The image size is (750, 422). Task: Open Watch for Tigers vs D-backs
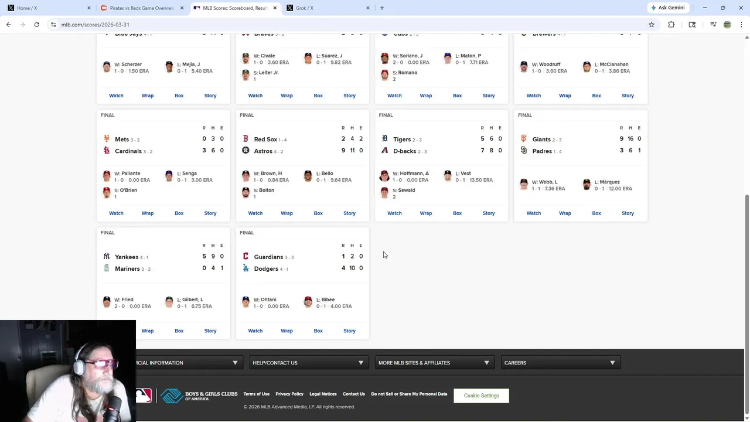point(394,213)
